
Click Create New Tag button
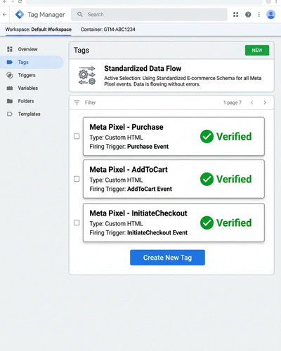tap(167, 258)
